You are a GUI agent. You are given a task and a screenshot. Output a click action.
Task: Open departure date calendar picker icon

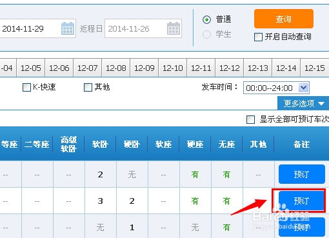tap(68, 28)
